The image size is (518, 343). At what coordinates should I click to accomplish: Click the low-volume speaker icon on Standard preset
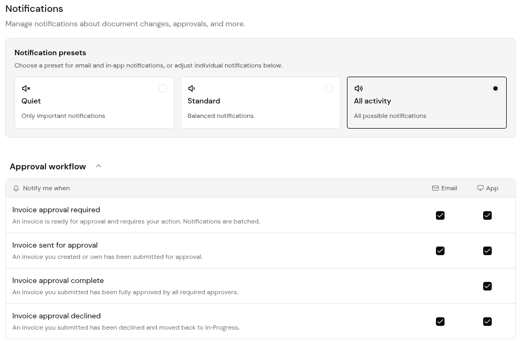191,88
